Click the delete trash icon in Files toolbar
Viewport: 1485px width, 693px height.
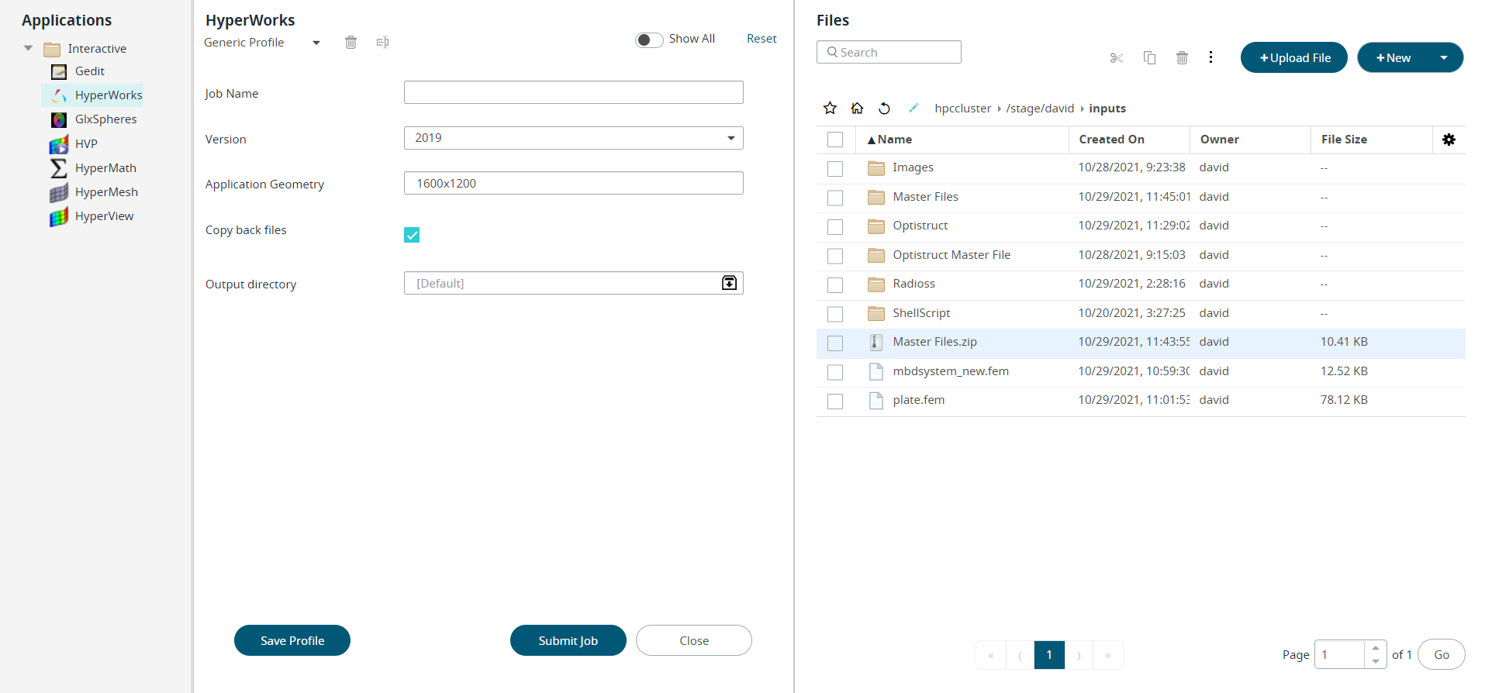click(x=1182, y=58)
